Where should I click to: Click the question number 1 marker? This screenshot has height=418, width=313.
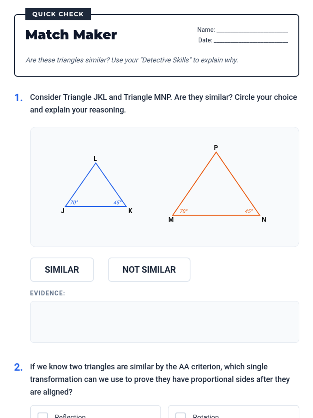18,98
